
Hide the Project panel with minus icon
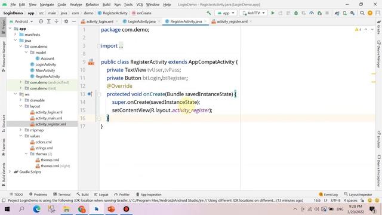pyautogui.click(x=74, y=21)
